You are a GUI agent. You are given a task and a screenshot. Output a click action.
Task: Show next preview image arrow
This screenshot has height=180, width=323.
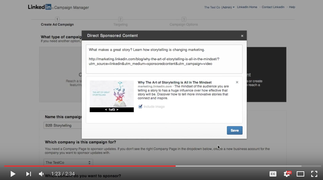118,110
